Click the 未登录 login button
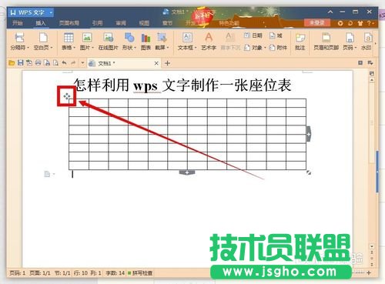The width and height of the screenshot is (385, 284). (317, 22)
